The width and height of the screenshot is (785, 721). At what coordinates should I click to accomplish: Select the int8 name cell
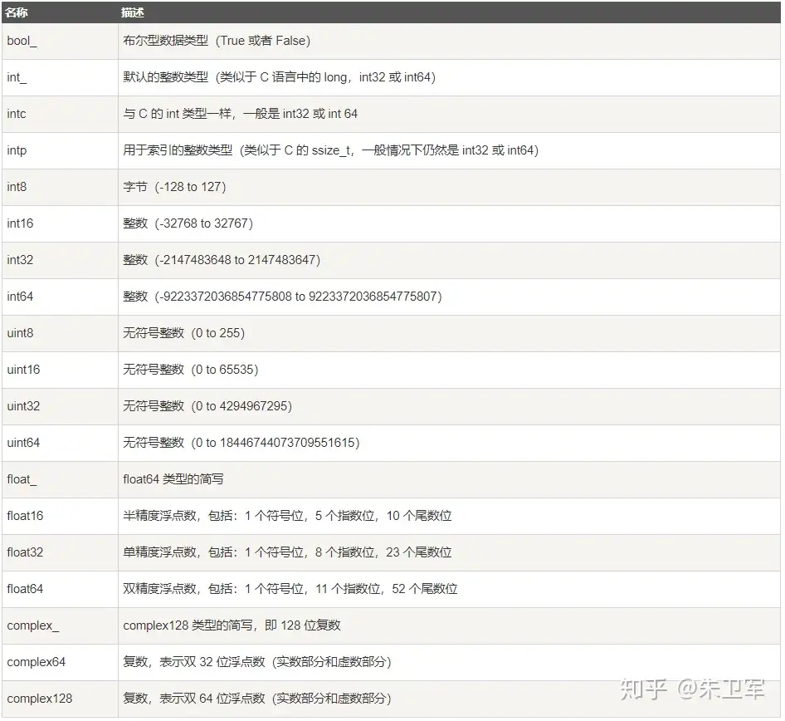click(60, 188)
